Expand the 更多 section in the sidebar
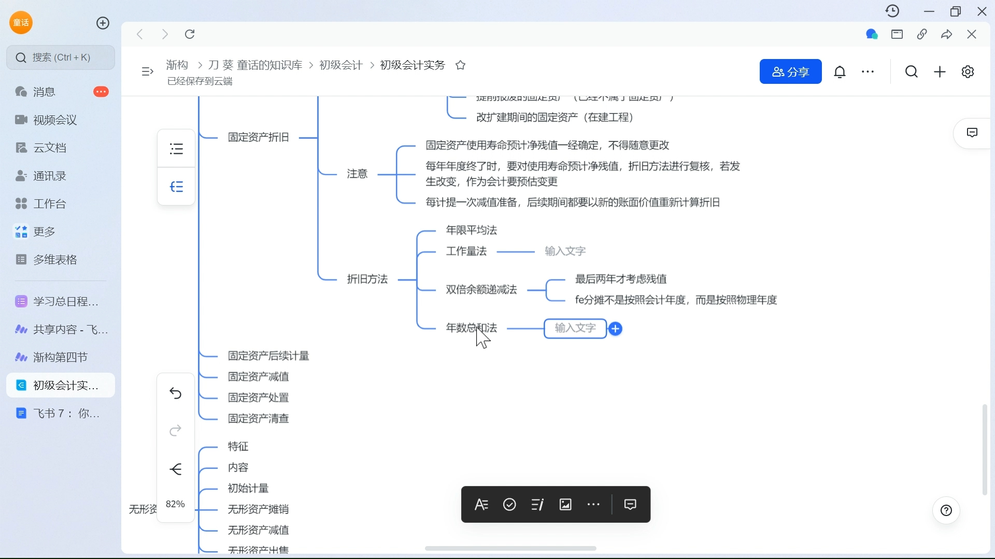The height and width of the screenshot is (559, 995). coord(44,231)
